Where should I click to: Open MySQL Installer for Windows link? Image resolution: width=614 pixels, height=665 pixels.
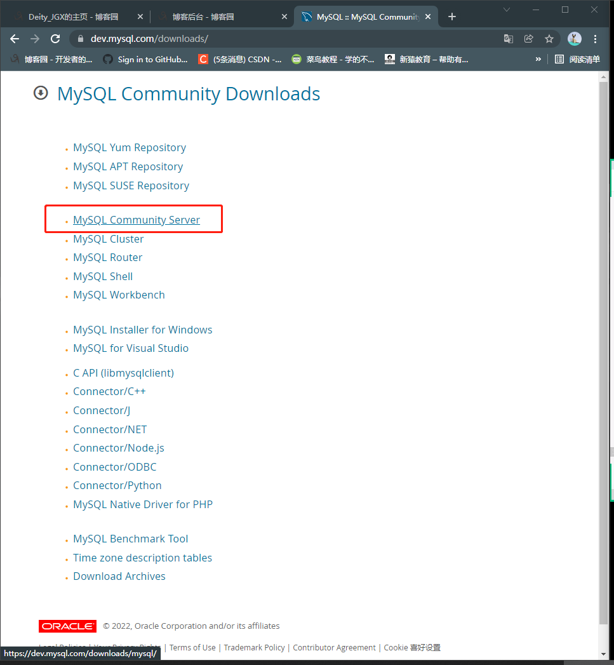(x=142, y=330)
